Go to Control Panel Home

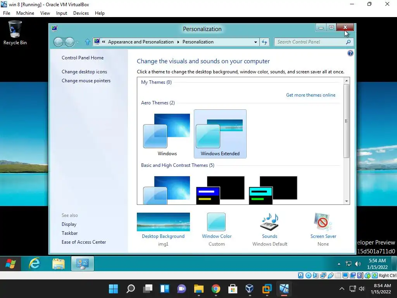[83, 58]
